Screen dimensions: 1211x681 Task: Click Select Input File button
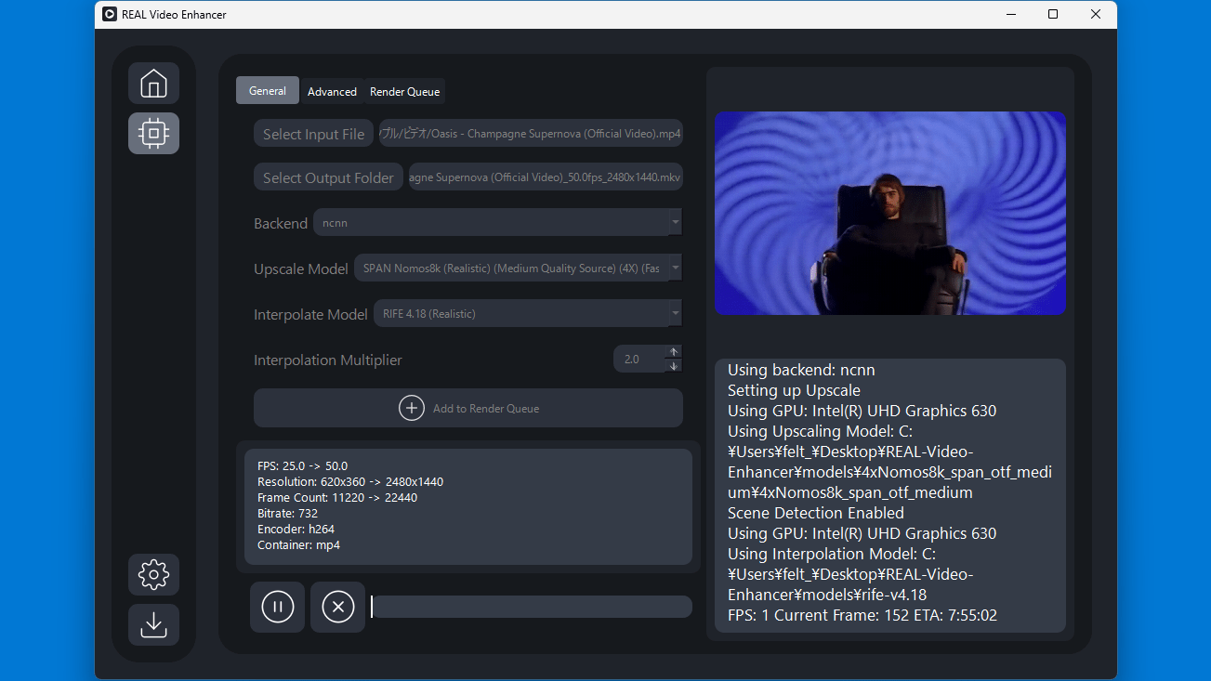(313, 134)
